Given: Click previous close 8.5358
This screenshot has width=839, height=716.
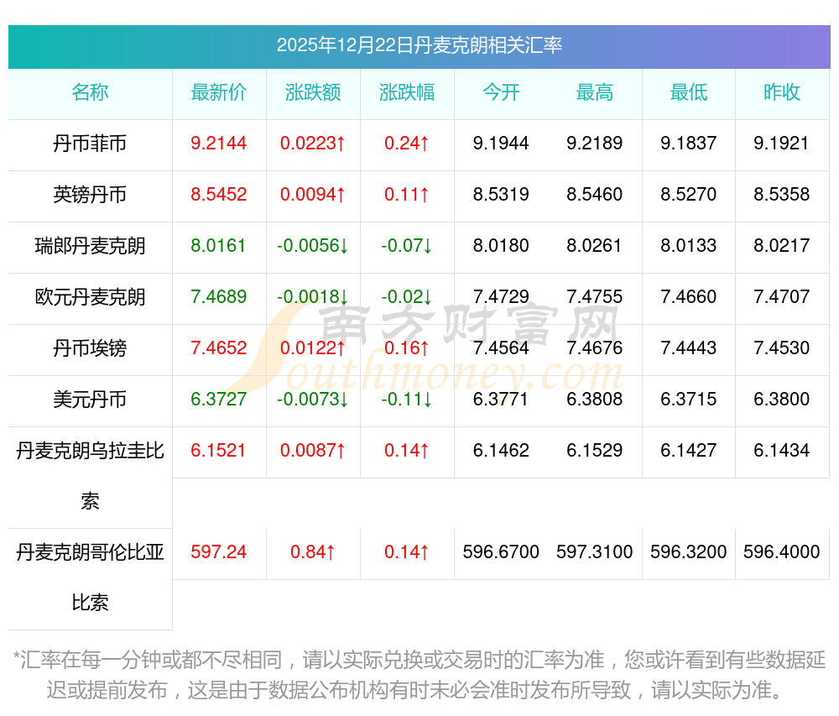Looking at the screenshot, I should pos(782,194).
